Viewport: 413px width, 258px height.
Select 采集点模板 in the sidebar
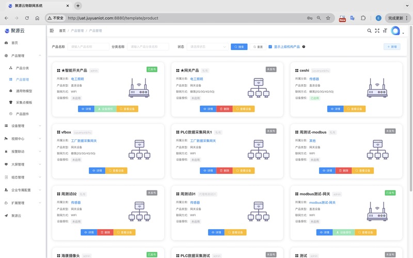[x=23, y=102]
